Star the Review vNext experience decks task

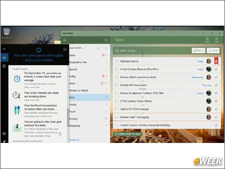216,77
